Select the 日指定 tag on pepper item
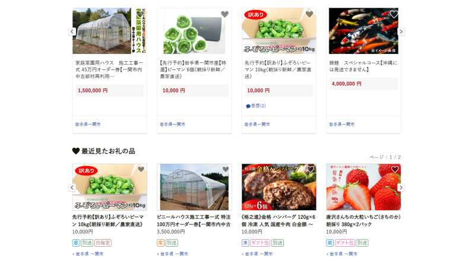This screenshot has width=475, height=267. click(103, 243)
